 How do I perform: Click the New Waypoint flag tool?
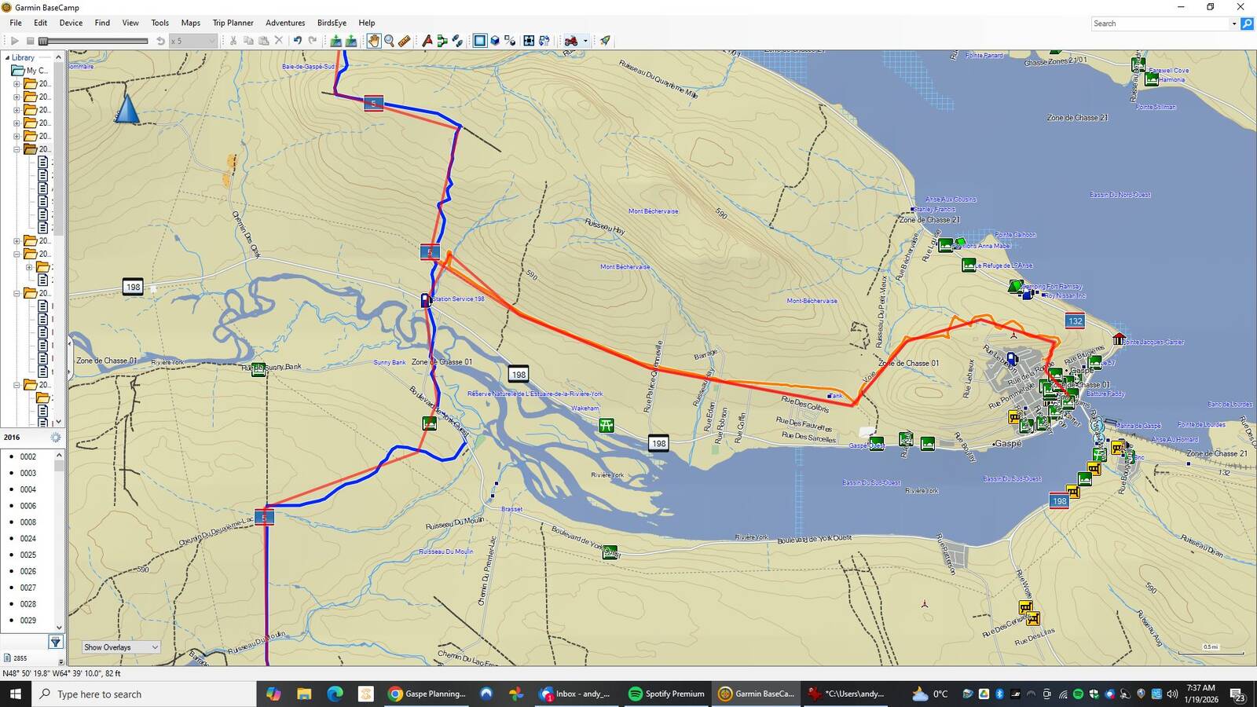[x=427, y=41]
